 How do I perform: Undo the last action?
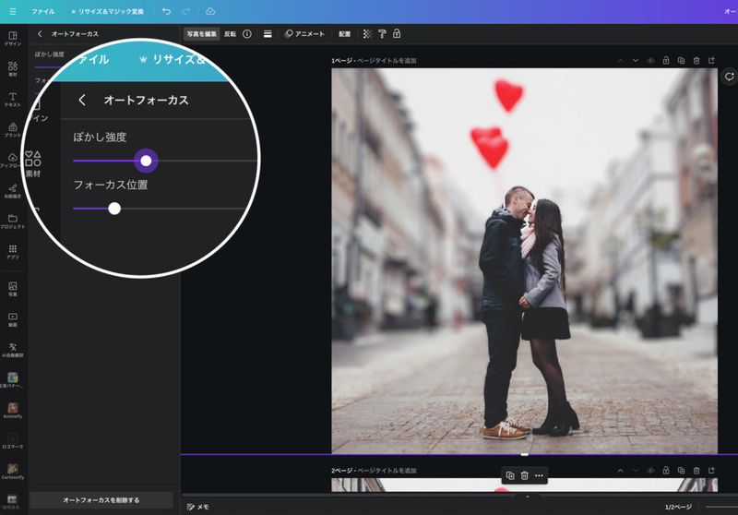(166, 11)
